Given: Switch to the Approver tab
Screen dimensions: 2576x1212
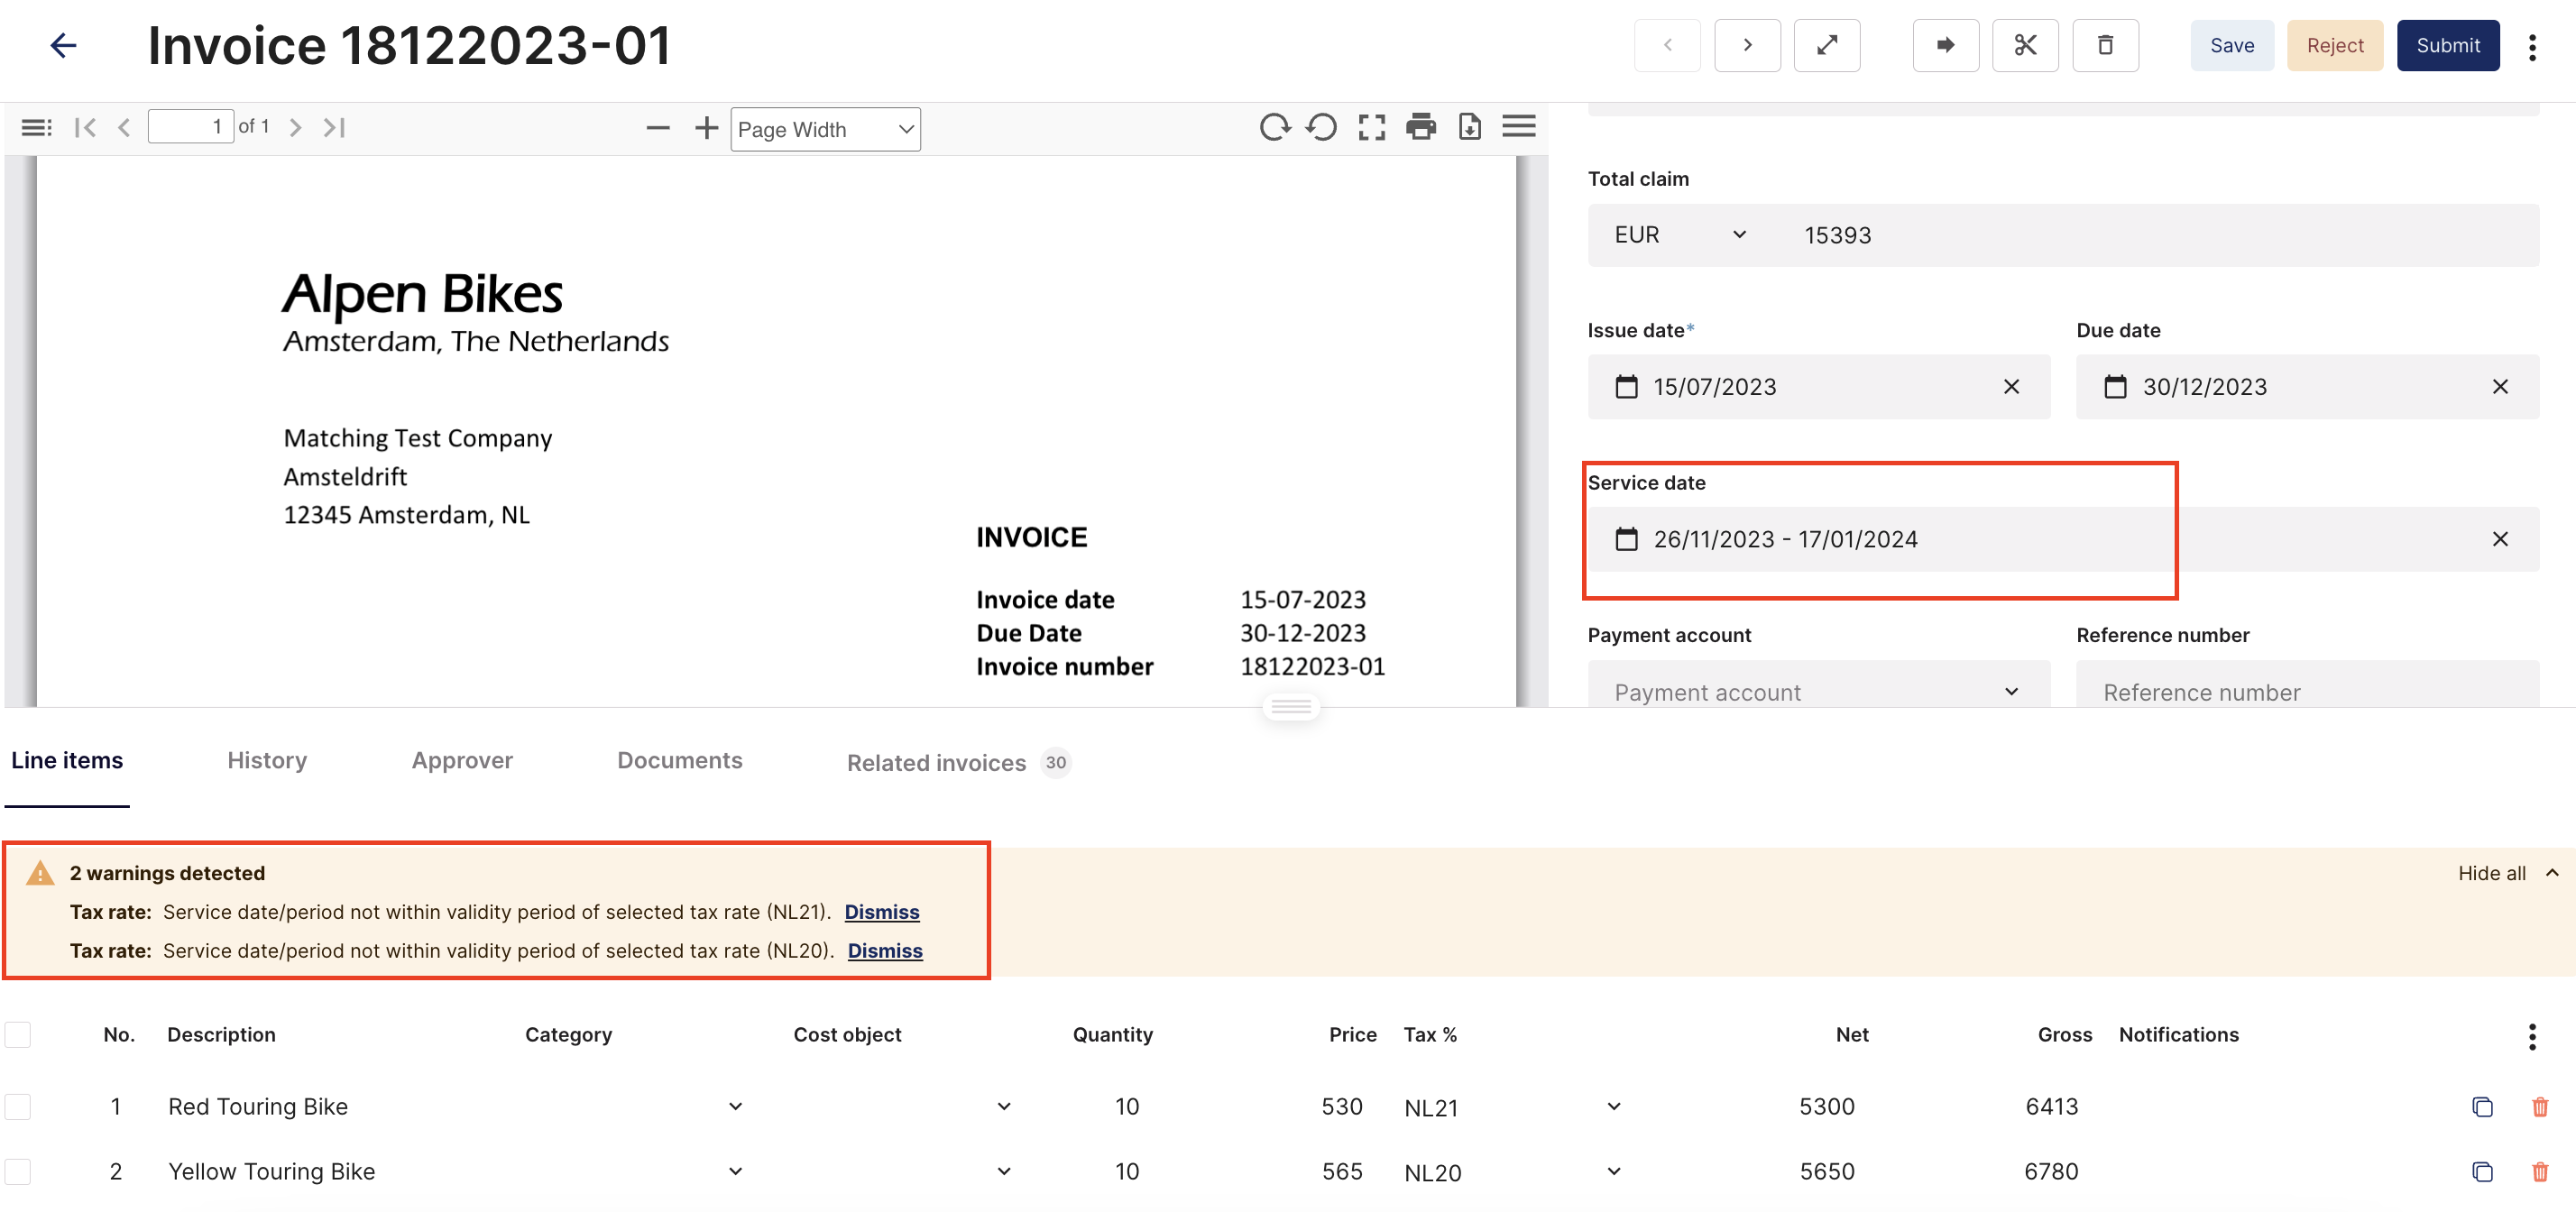Looking at the screenshot, I should click(462, 760).
